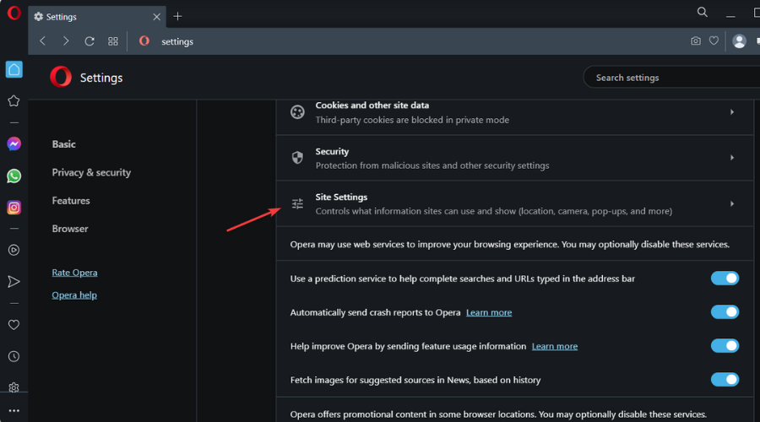Open sidebar setup three-dots icon

pyautogui.click(x=14, y=410)
